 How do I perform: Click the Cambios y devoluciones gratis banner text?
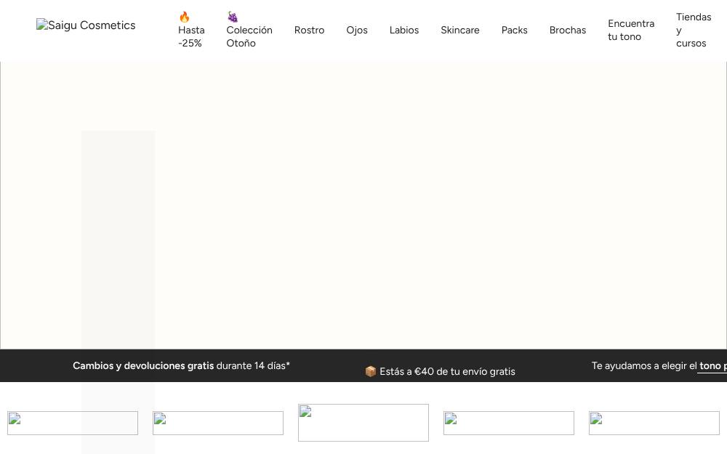tap(143, 365)
